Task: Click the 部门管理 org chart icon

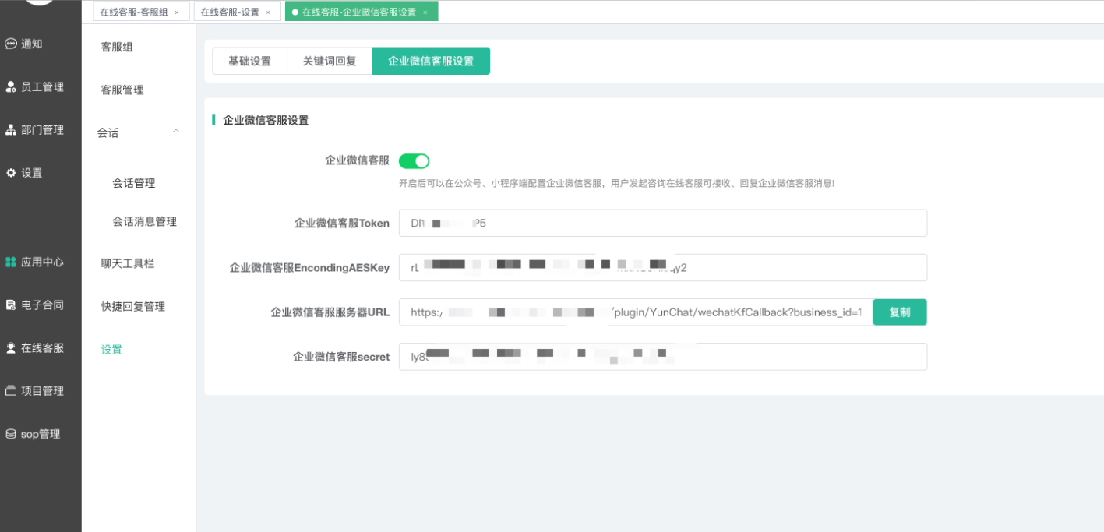Action: point(11,130)
